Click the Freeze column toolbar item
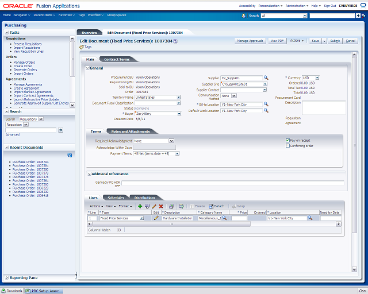This screenshot has height=294, width=368. point(197,206)
